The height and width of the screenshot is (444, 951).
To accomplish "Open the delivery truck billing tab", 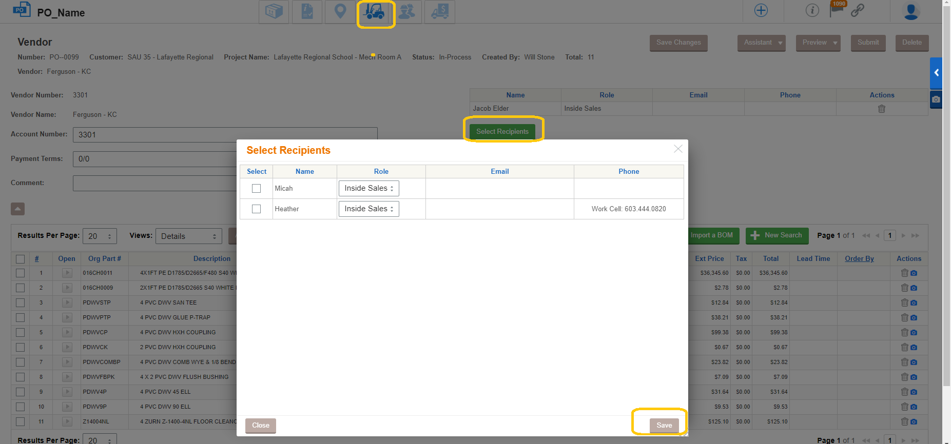I will coord(440,11).
